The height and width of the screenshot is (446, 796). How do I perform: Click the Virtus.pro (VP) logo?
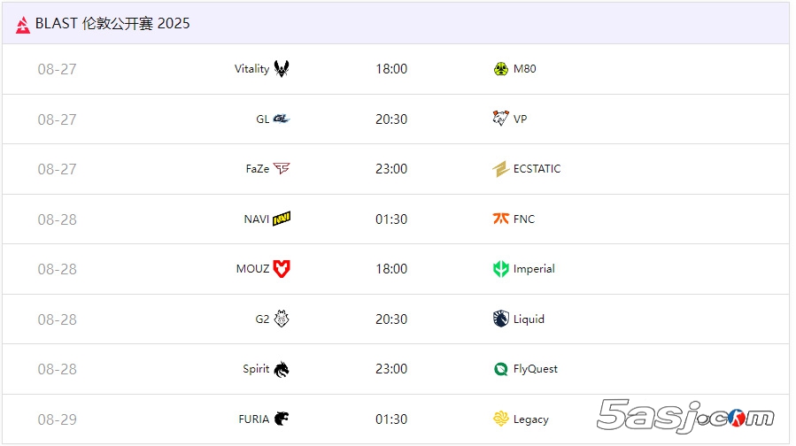coord(501,119)
